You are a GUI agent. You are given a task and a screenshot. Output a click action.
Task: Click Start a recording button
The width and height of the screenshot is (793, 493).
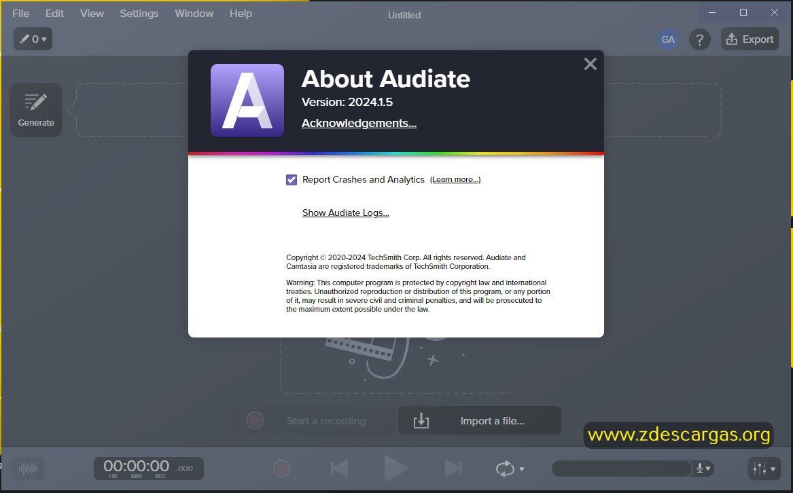pyautogui.click(x=313, y=421)
